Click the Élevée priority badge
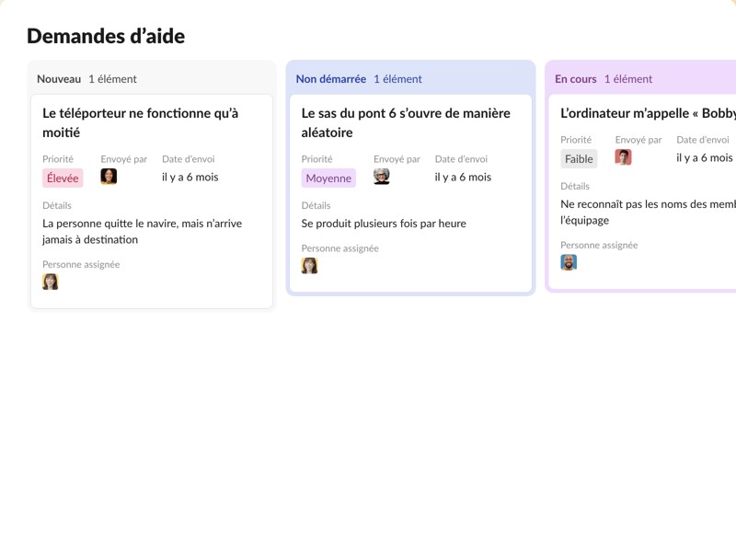This screenshot has height=552, width=736. click(x=63, y=178)
